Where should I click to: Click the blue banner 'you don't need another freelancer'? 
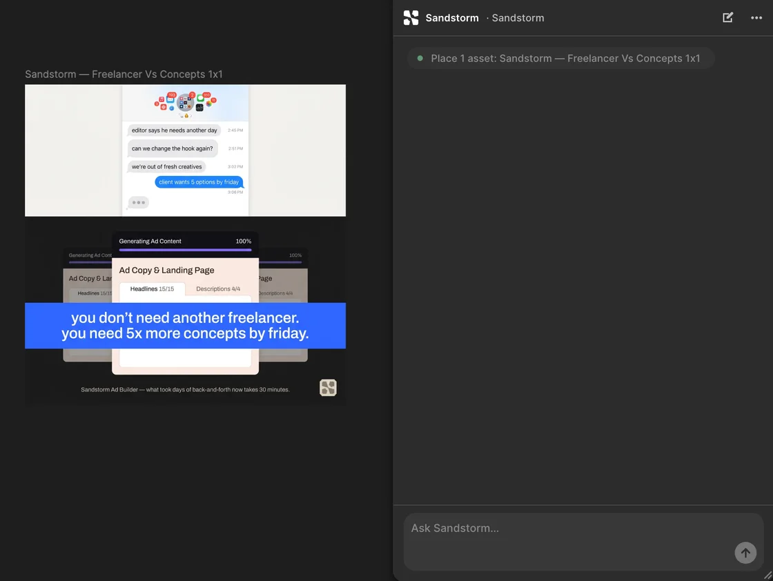click(x=186, y=326)
